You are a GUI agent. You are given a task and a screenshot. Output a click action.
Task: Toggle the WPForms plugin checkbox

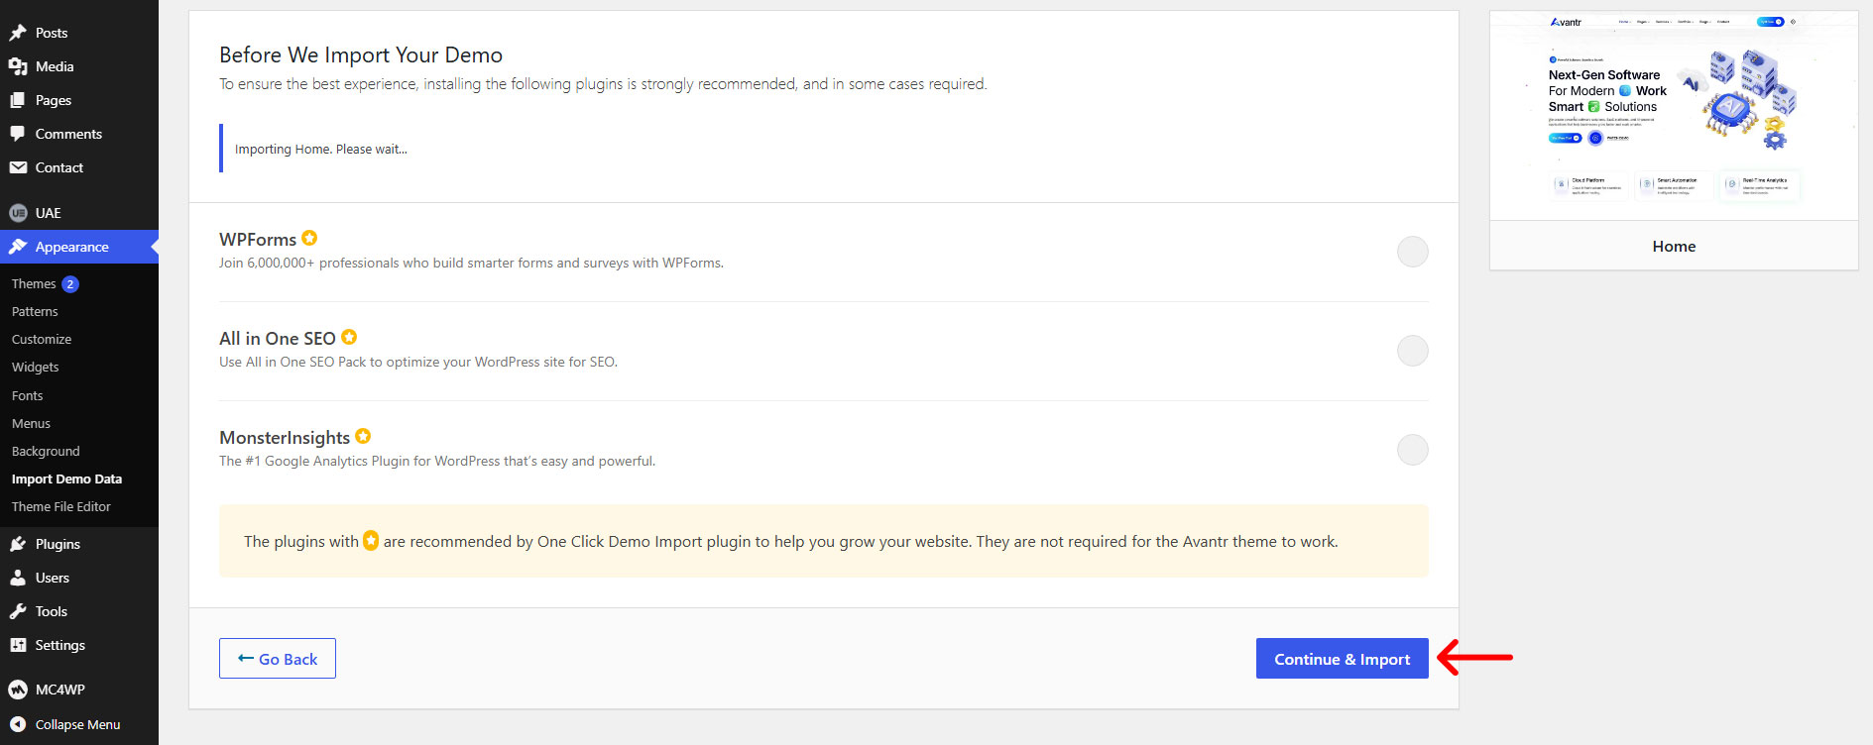tap(1413, 252)
